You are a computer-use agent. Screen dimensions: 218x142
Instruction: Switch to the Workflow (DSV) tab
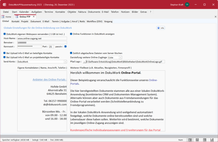pos(94,21)
